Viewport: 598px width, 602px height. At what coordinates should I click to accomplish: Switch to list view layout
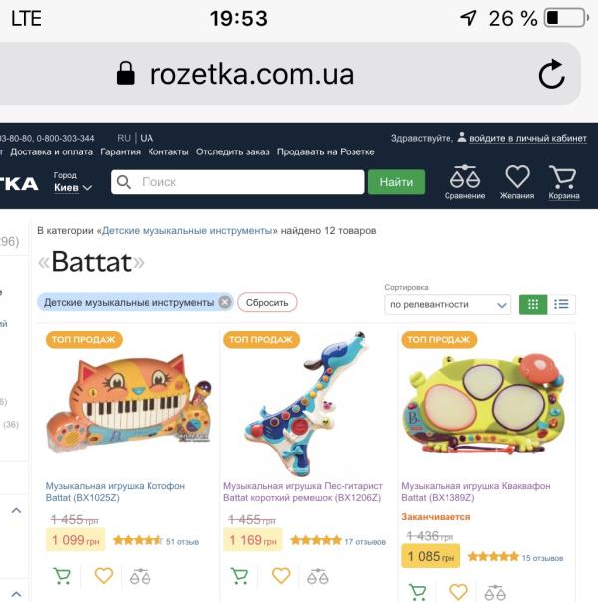tap(562, 304)
